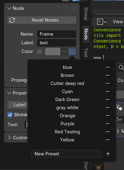Remove the Dark Green preset
Viewport: 124px width, 170px height.
click(108, 99)
